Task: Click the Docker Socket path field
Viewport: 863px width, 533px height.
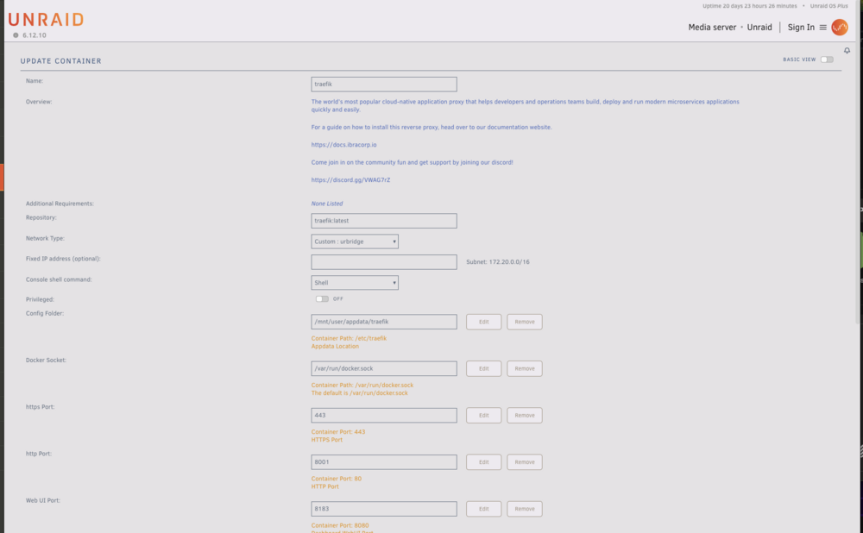Action: 384,368
